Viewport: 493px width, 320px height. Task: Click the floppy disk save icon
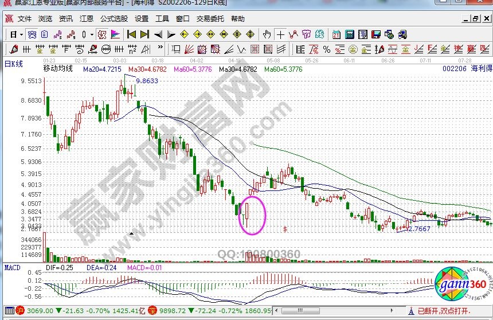pos(378,34)
